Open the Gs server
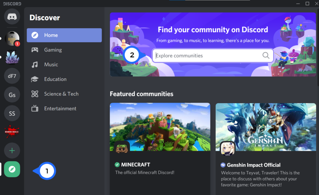 [12, 94]
